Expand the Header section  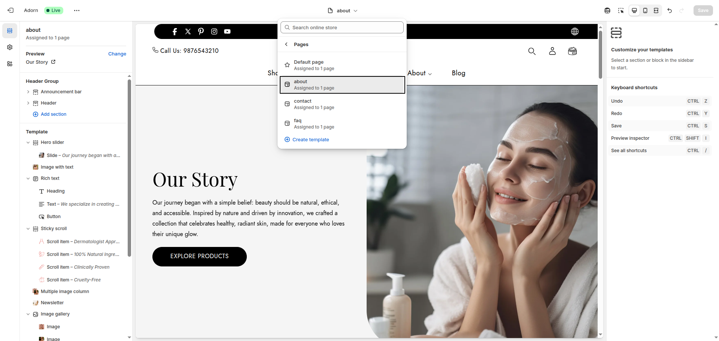point(28,103)
